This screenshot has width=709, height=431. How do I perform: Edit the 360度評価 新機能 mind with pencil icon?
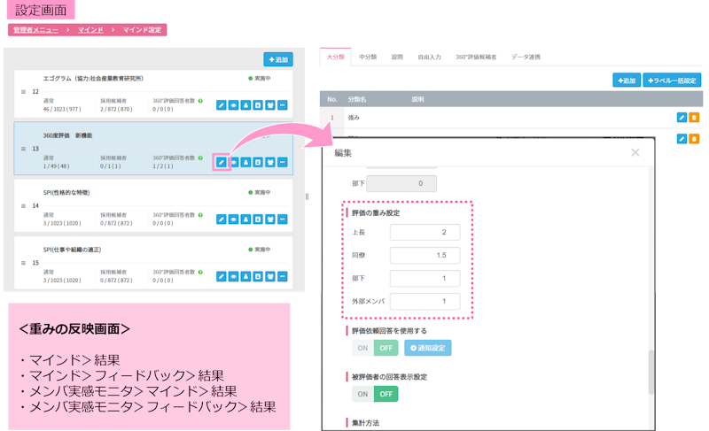[221, 162]
